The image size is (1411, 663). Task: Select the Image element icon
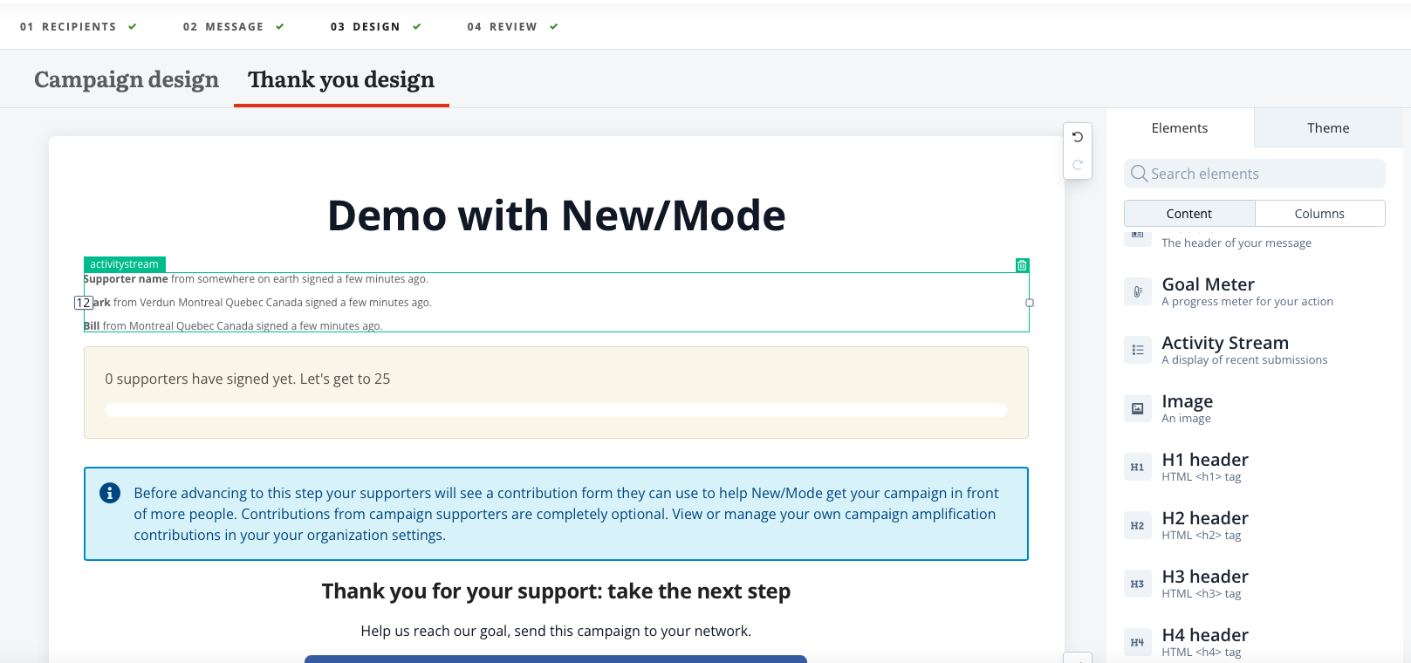click(x=1137, y=408)
